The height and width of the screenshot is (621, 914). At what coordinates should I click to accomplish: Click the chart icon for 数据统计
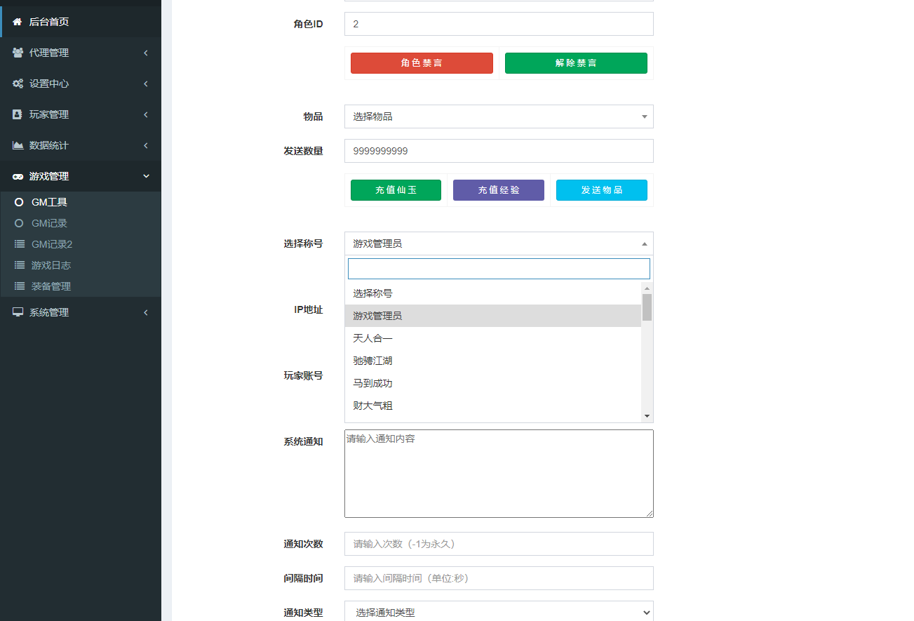tap(18, 145)
